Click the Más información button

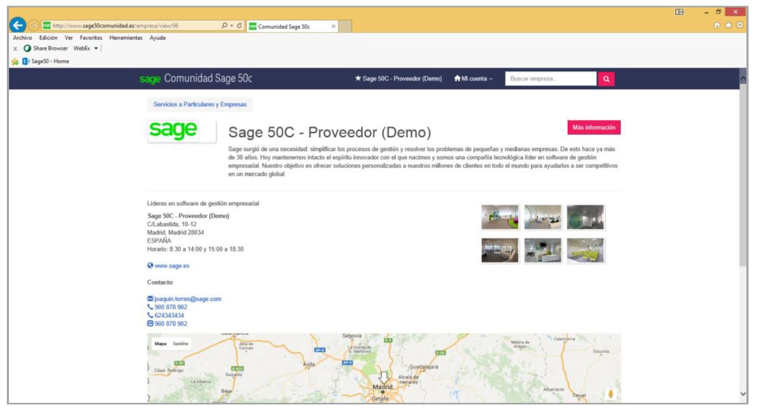[594, 128]
